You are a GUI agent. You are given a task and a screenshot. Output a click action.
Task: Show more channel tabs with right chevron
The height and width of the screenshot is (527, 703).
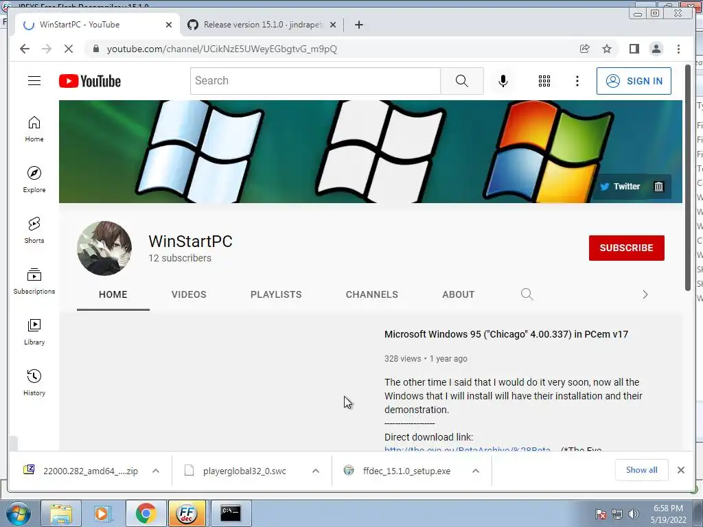[x=645, y=294]
